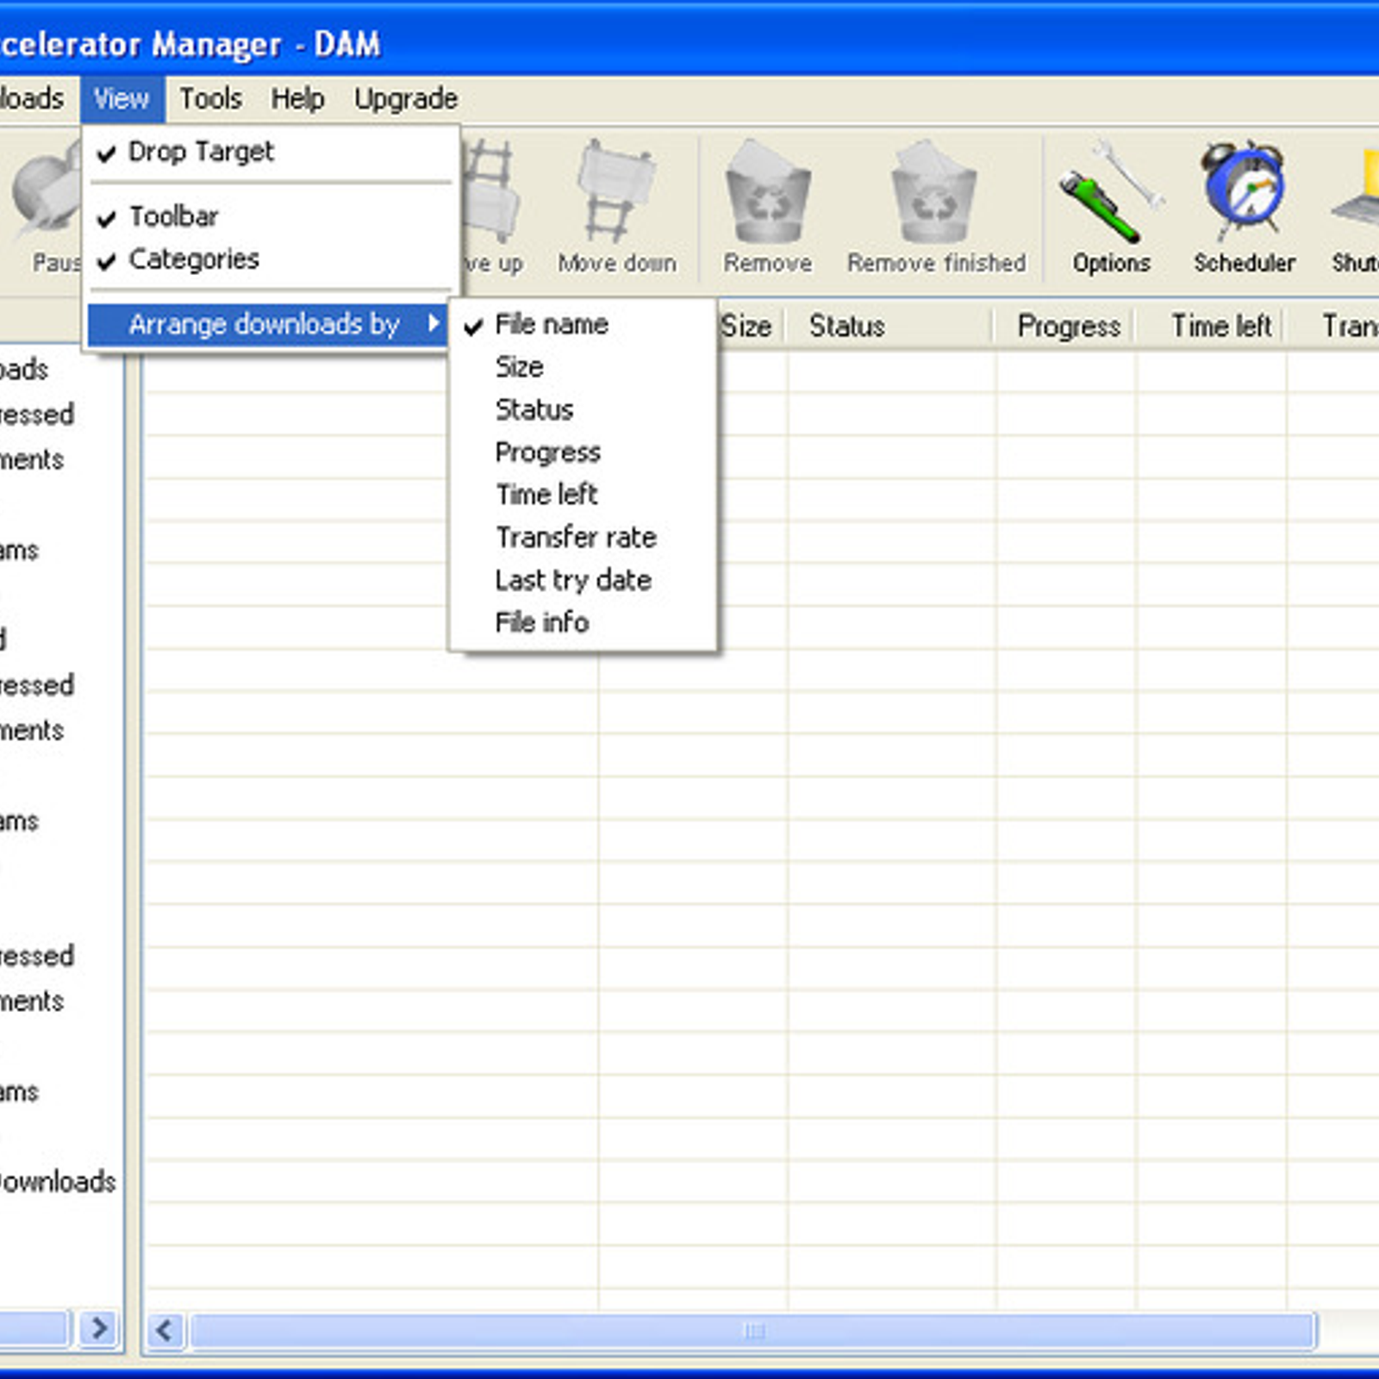Uncheck the Toolbar view option
This screenshot has width=1379, height=1379.
coord(270,216)
